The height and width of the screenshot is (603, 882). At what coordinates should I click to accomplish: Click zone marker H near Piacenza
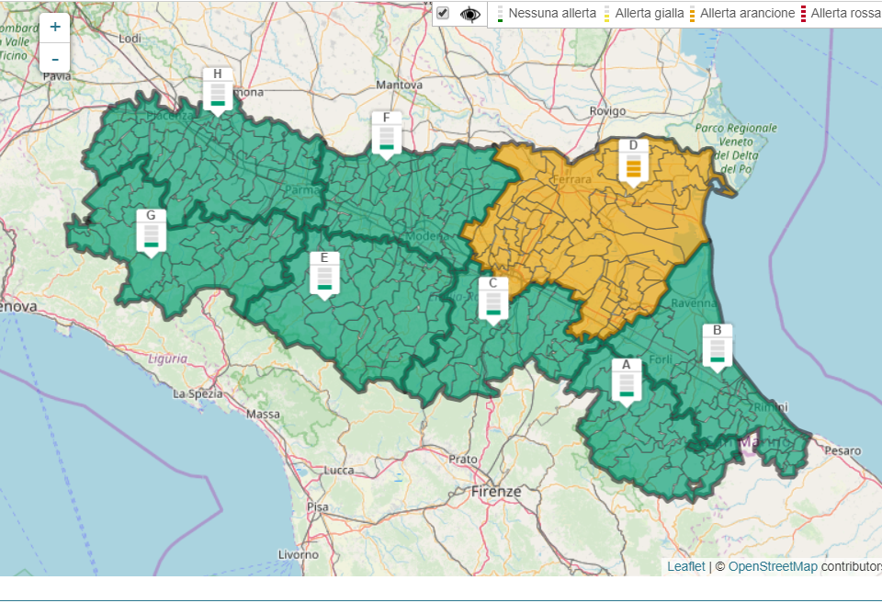click(218, 90)
